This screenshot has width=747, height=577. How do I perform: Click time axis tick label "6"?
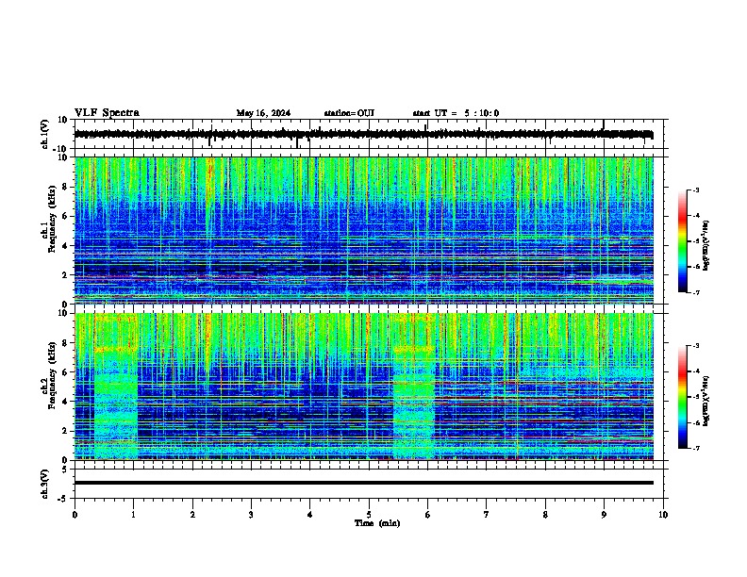[x=427, y=515]
